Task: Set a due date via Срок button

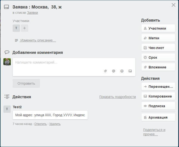Action: pos(158,57)
